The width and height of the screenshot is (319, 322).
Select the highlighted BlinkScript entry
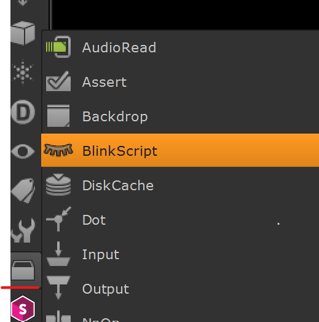180,150
